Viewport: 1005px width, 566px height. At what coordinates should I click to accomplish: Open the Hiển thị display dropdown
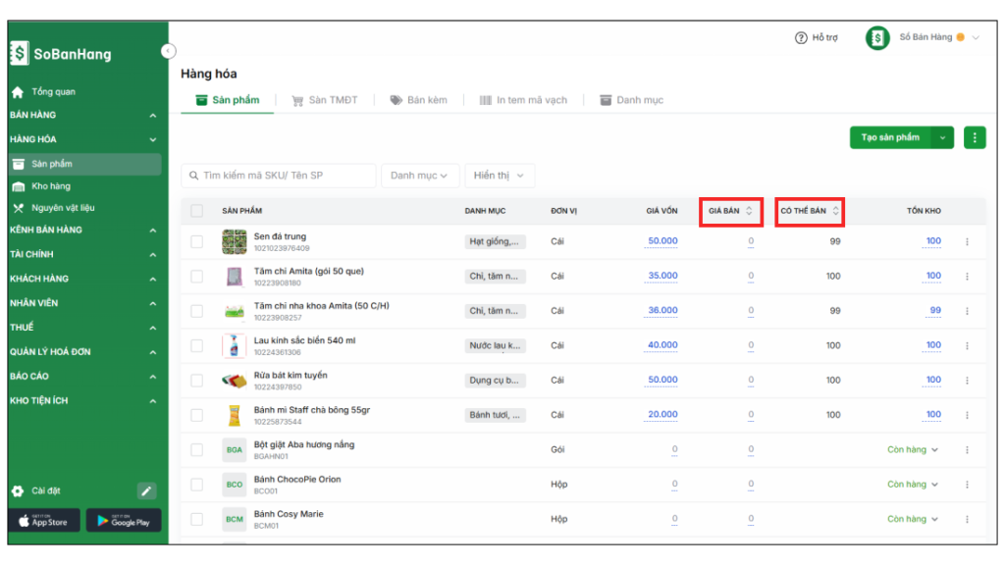click(499, 176)
